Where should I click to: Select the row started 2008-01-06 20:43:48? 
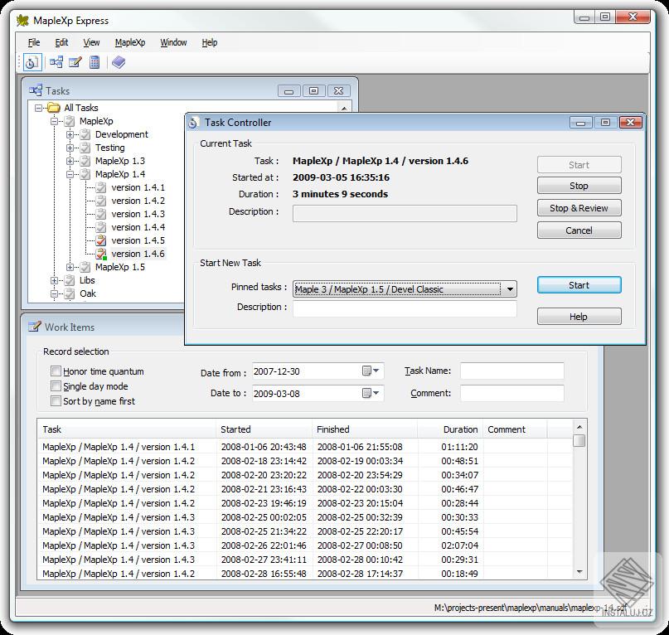point(304,447)
